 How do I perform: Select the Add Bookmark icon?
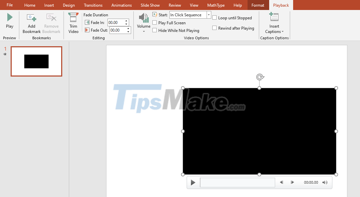(x=31, y=18)
